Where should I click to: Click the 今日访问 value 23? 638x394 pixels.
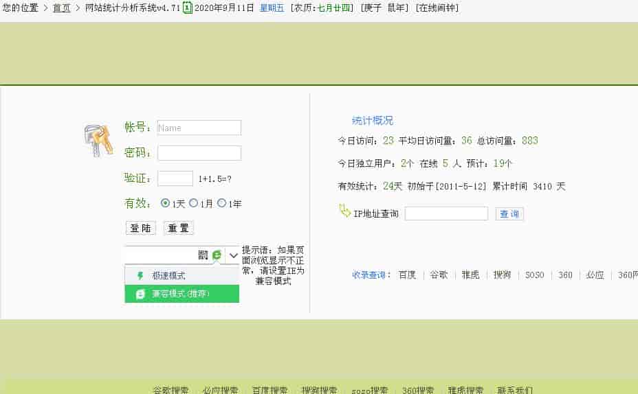[x=388, y=141]
